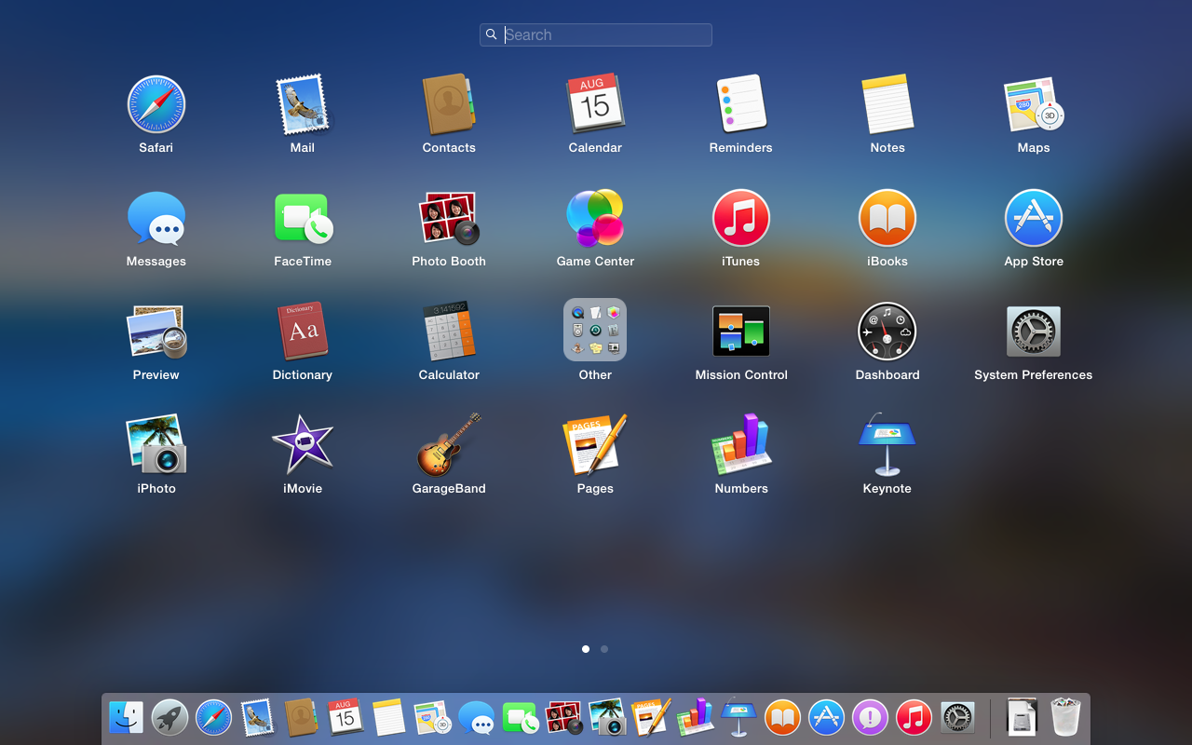Open Notes from the Launchpad grid
This screenshot has height=745, width=1192.
click(887, 104)
